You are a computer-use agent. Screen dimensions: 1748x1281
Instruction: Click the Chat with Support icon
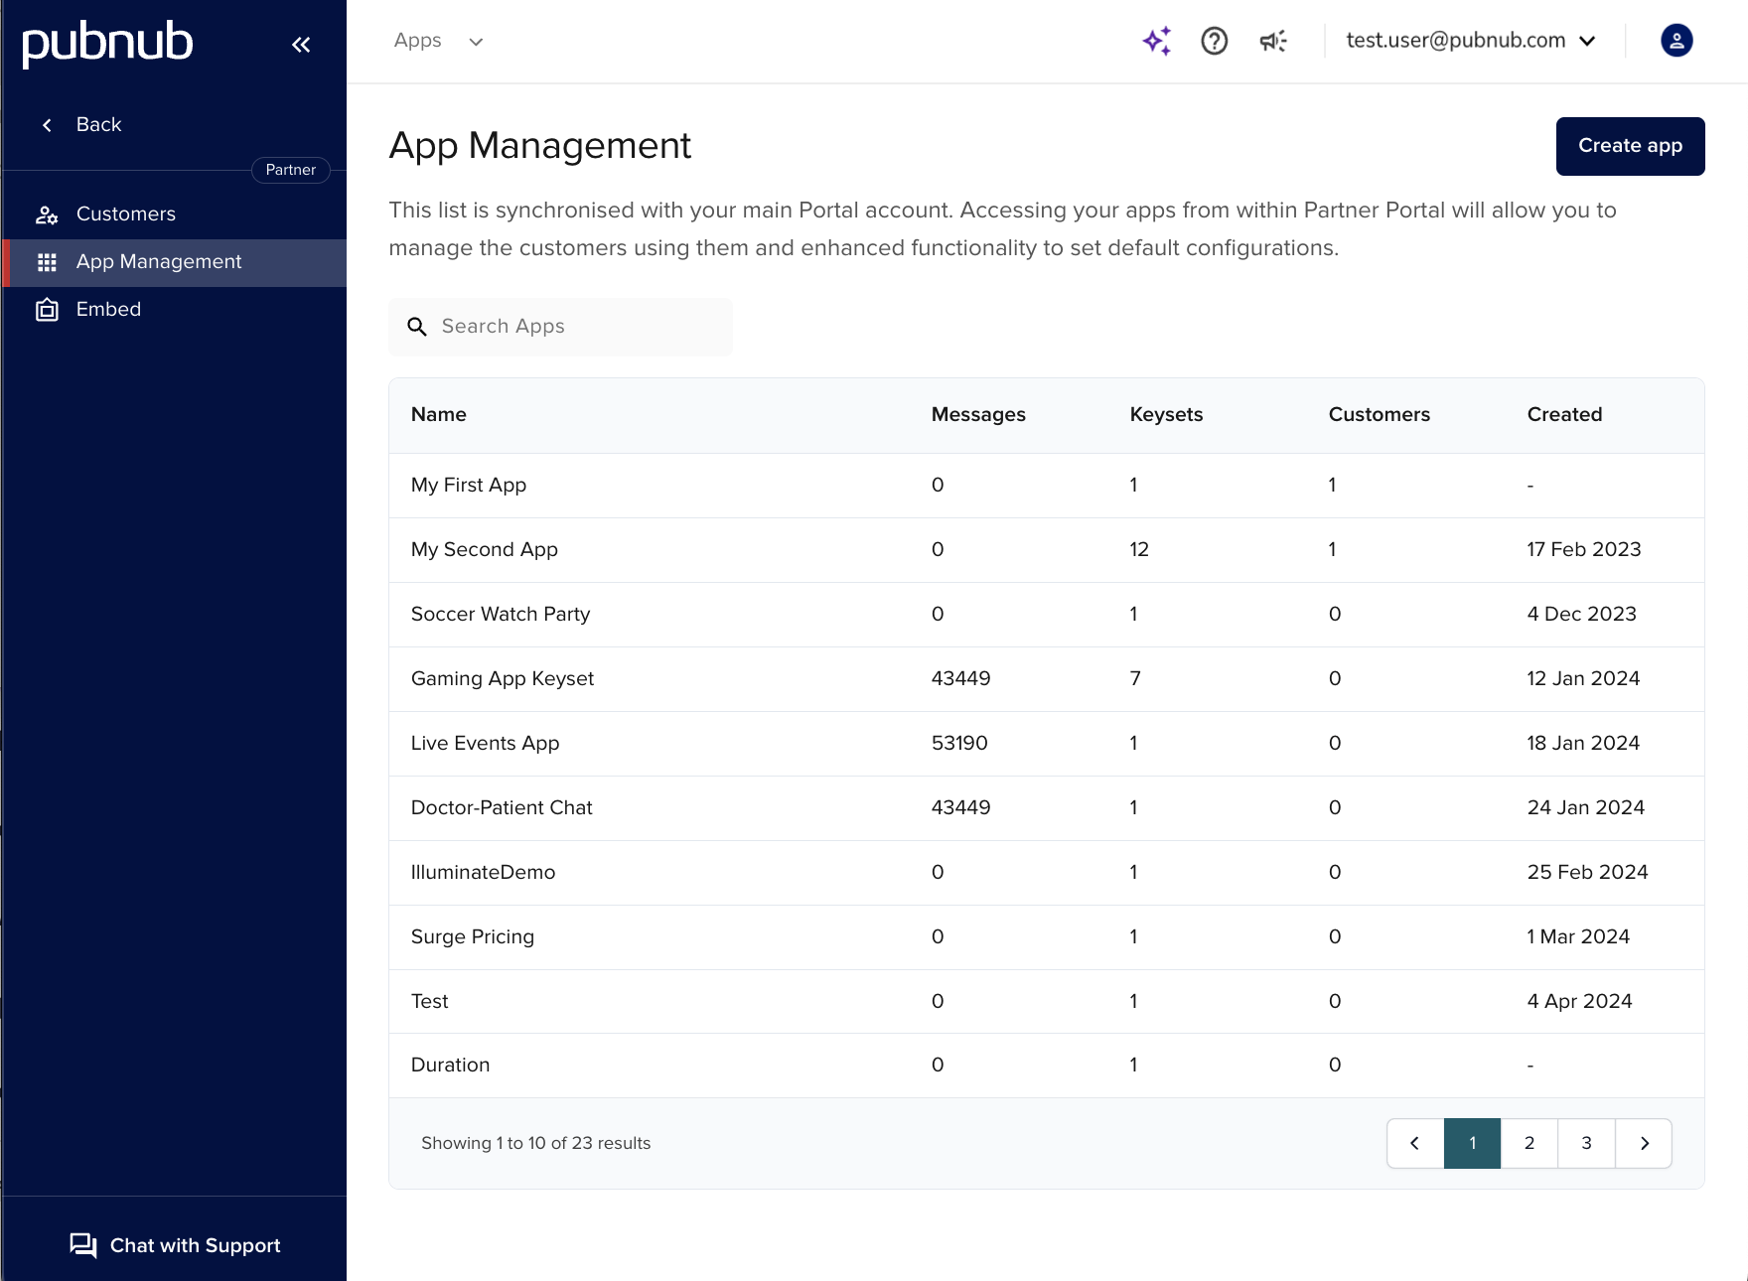coord(82,1244)
